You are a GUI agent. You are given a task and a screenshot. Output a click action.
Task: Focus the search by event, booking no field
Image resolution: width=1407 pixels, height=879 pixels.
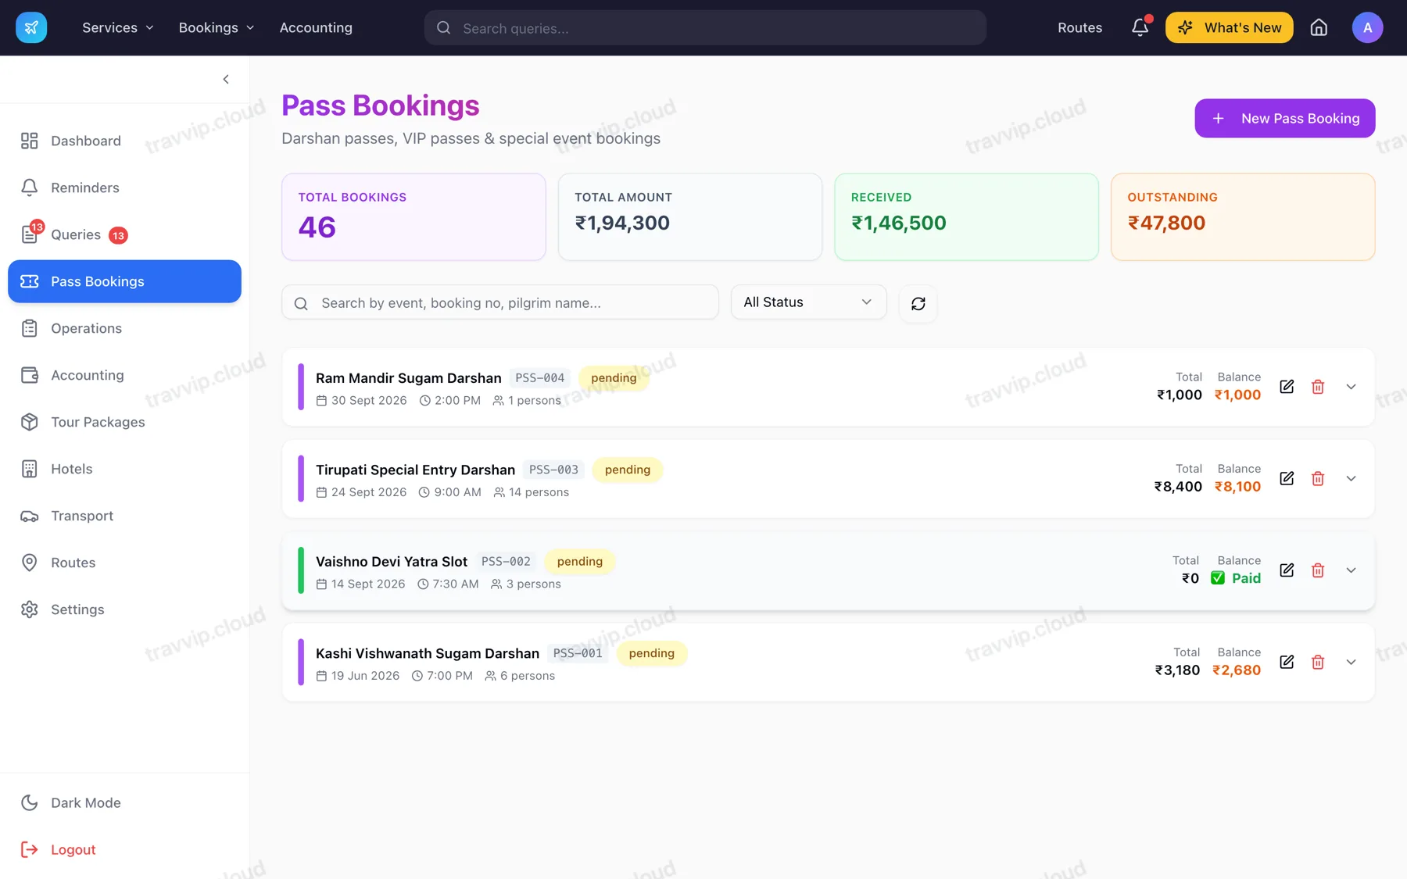pyautogui.click(x=500, y=302)
